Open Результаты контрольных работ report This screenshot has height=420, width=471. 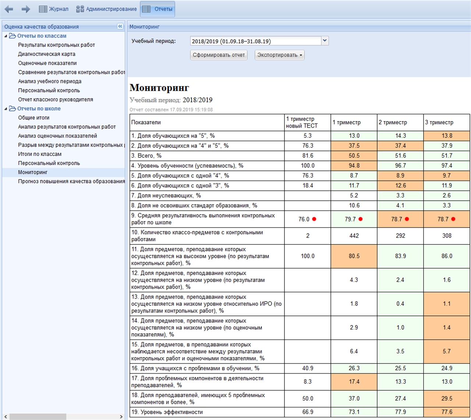click(x=56, y=45)
